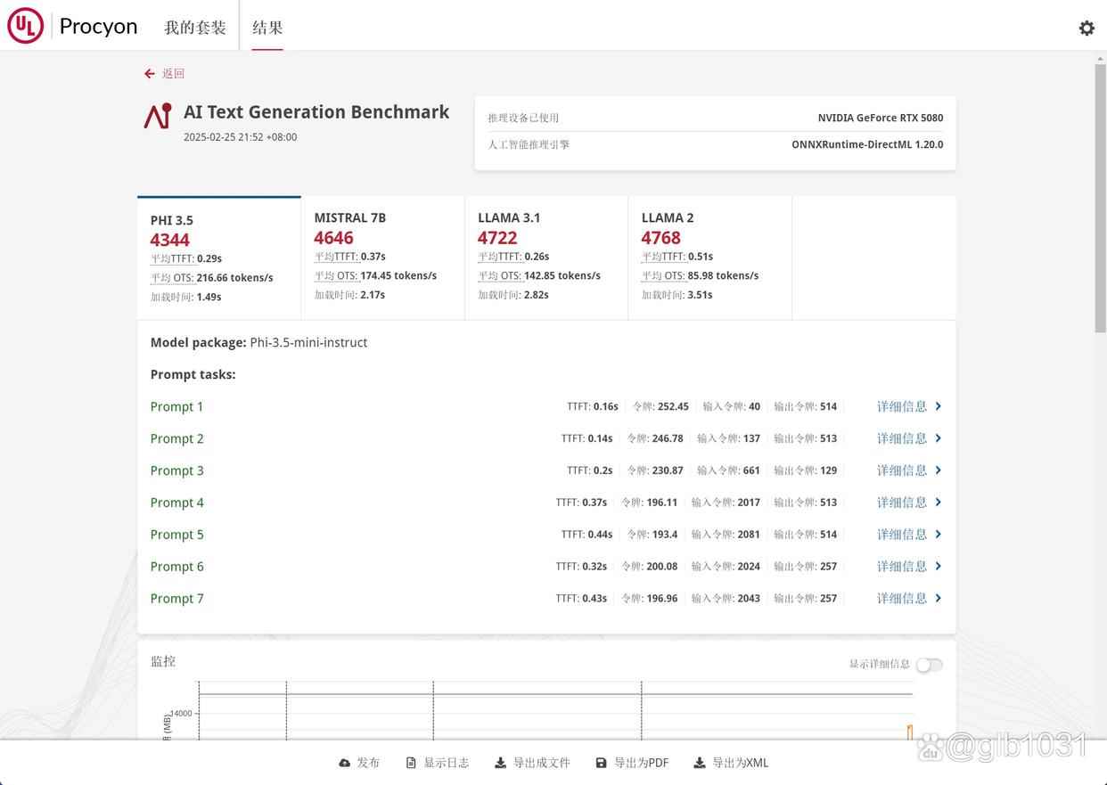Open settings with the gear icon
1107x785 pixels.
click(1086, 28)
